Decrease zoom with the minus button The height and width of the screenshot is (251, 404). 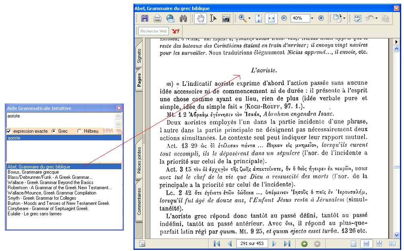point(284,18)
